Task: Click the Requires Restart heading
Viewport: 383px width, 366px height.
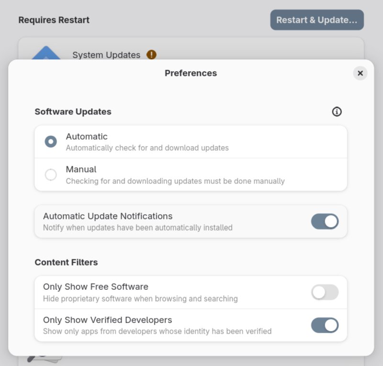Action: click(54, 20)
